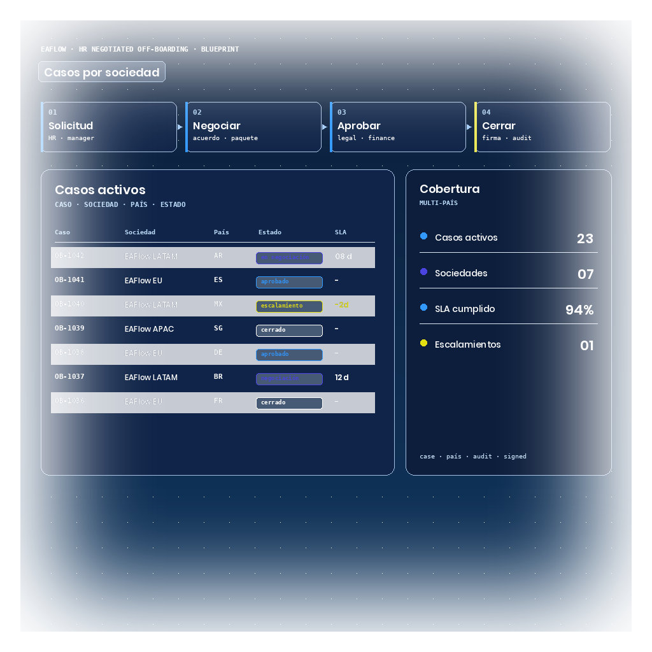Click the SLA cumplido value 94%
The image size is (652, 652).
pyautogui.click(x=579, y=310)
